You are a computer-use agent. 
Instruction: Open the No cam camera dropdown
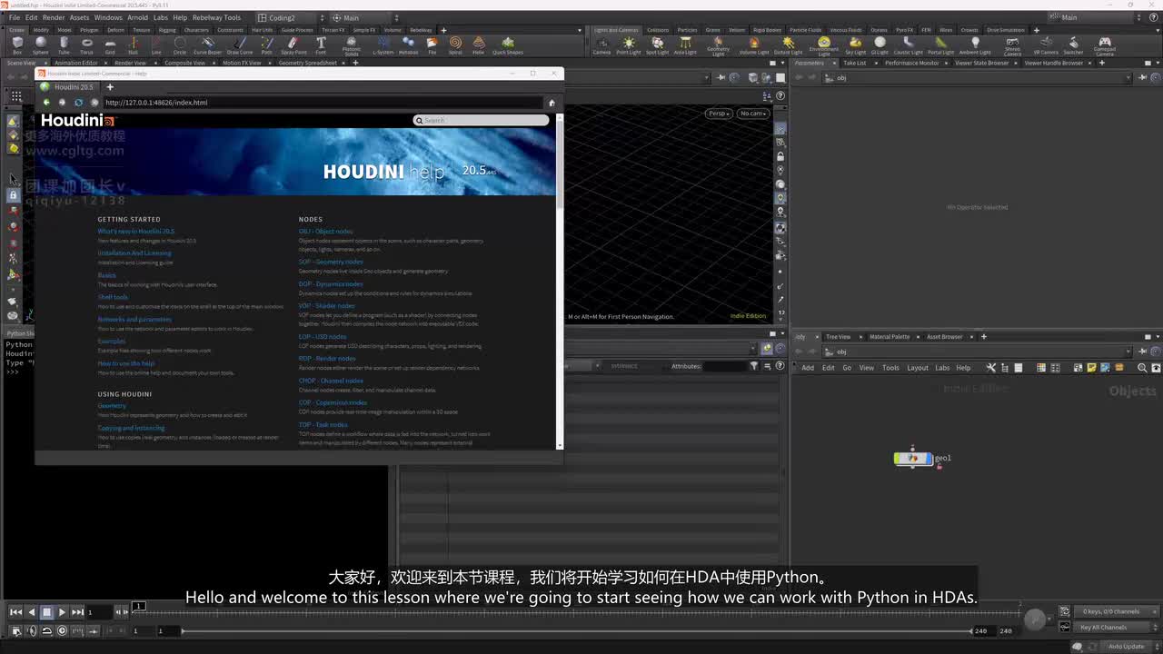click(x=753, y=114)
